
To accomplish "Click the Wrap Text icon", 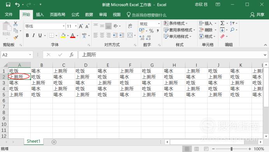I will [130, 26].
